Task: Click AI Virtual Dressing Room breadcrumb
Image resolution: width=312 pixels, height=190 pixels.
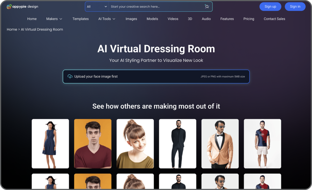Action: click(x=42, y=29)
